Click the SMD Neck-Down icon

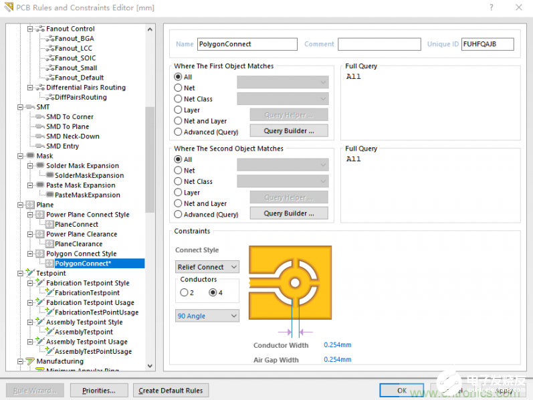click(x=40, y=136)
